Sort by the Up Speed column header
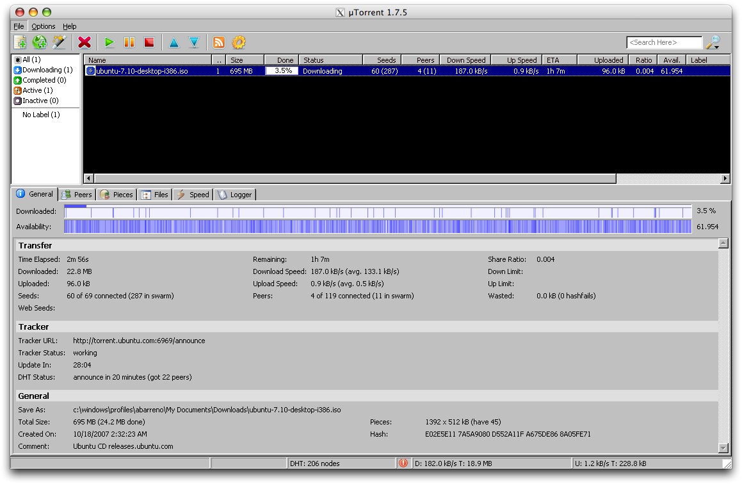This screenshot has width=742, height=484. (x=517, y=60)
